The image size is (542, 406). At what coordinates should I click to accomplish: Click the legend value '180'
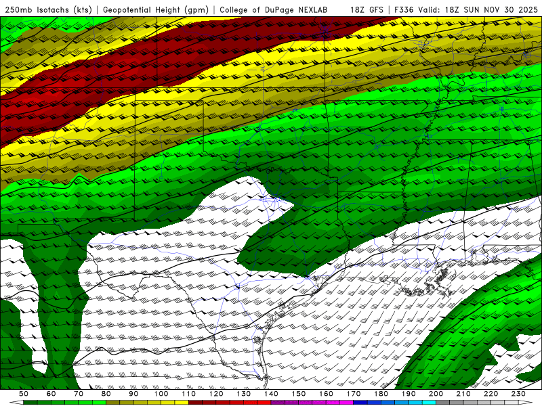click(381, 394)
